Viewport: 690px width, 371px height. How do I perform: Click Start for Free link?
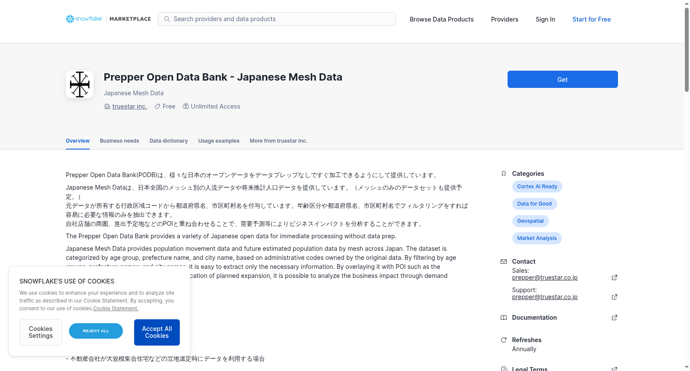coord(591,19)
